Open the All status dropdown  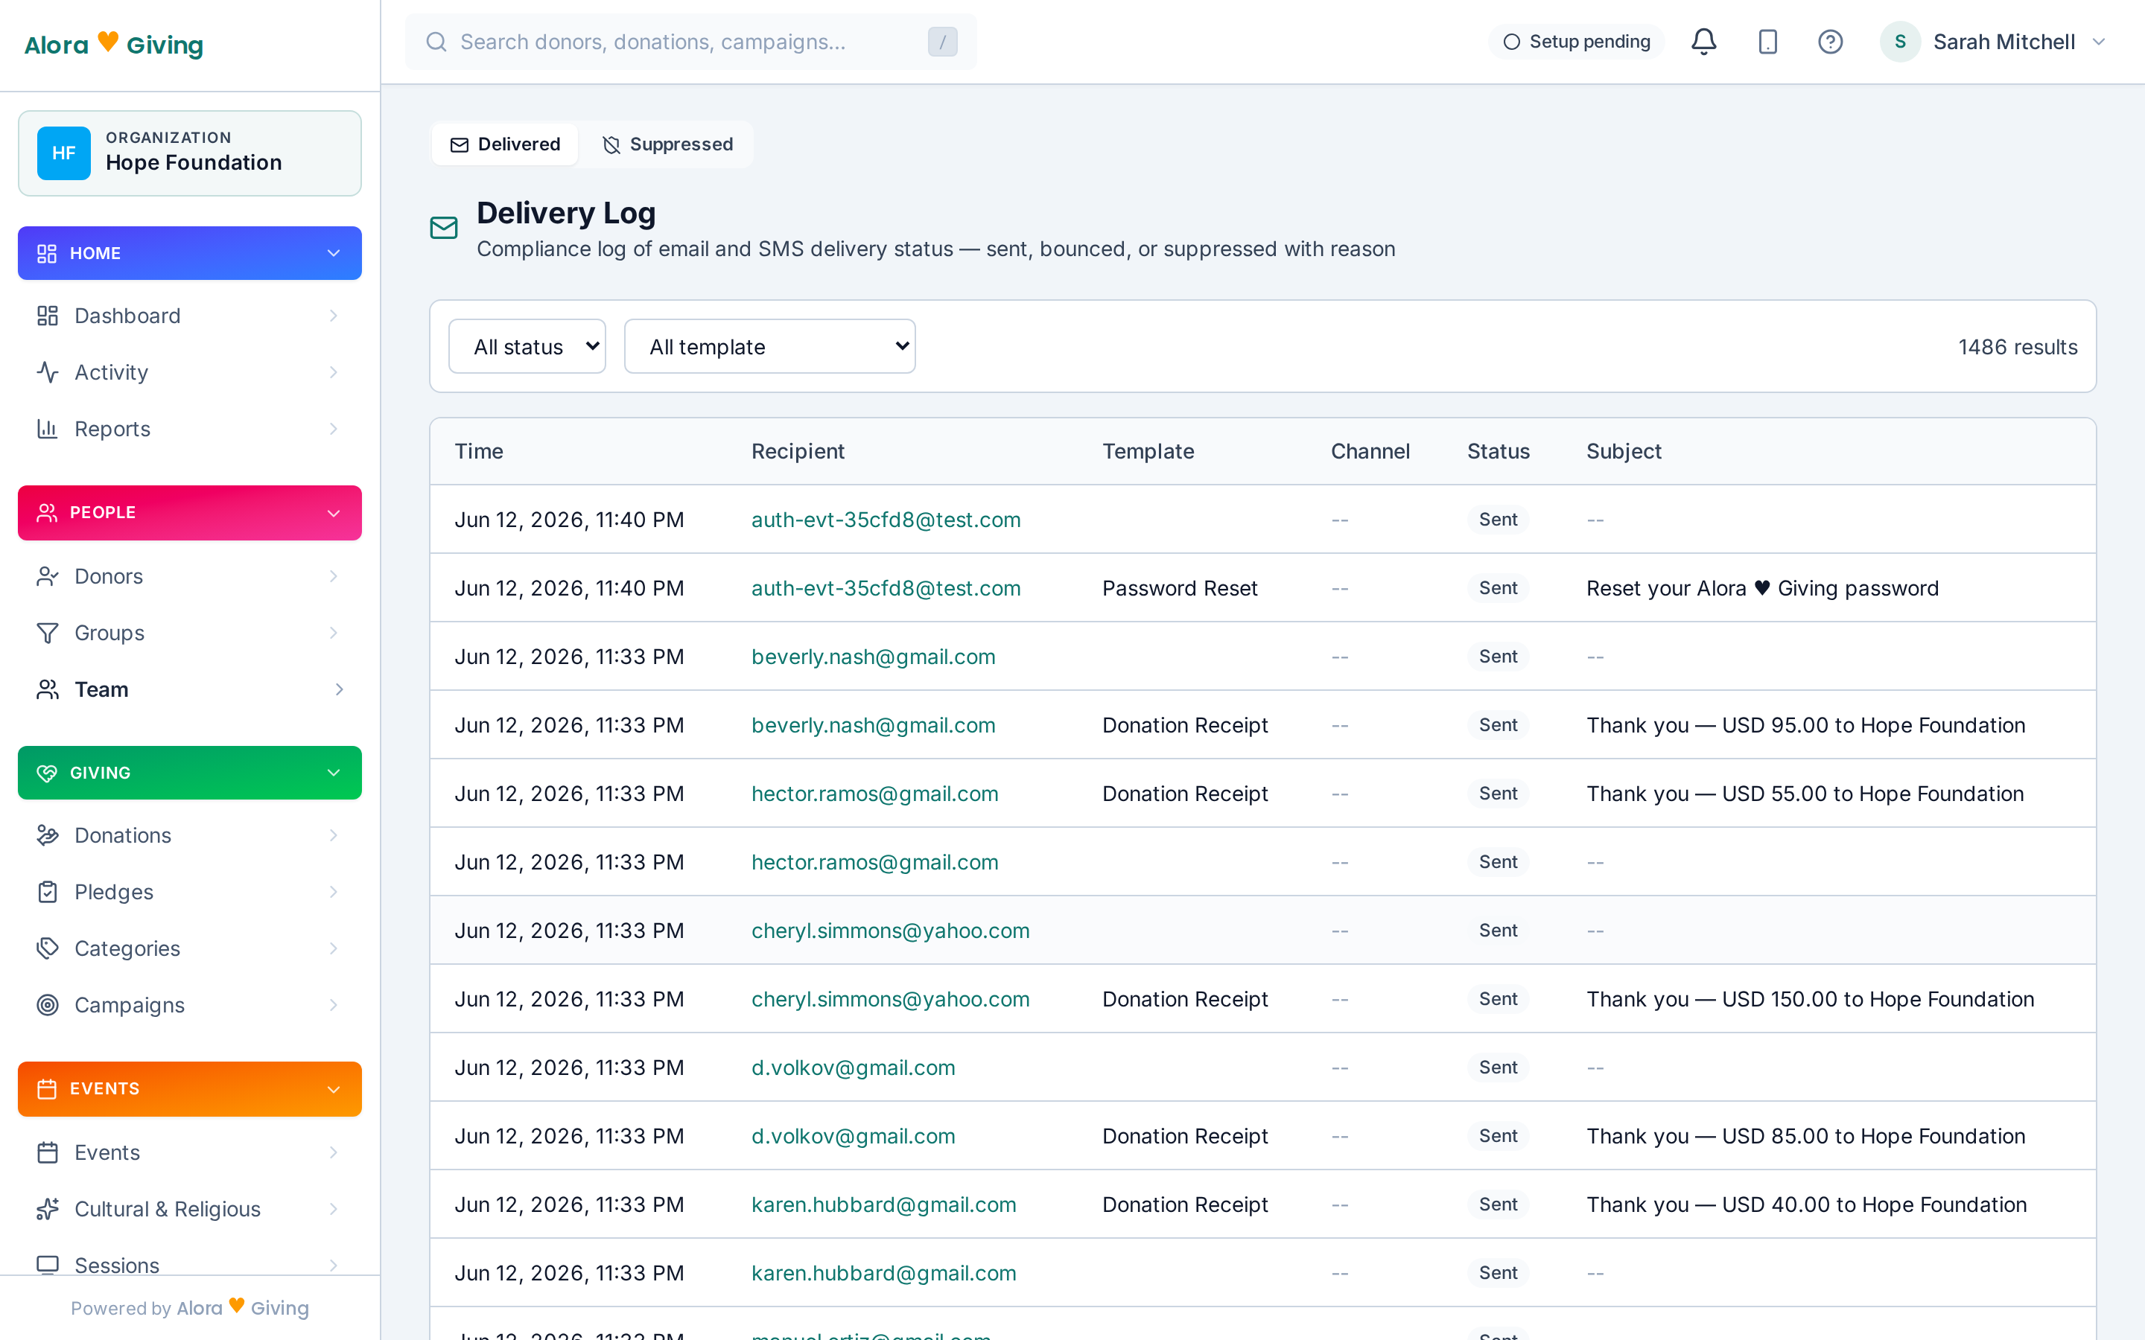(527, 346)
